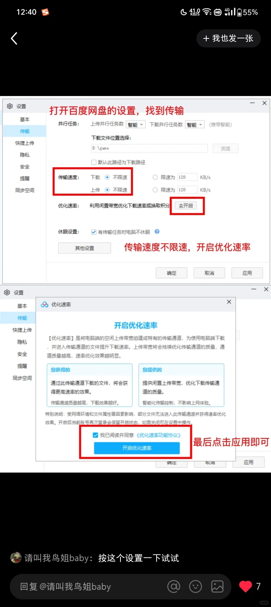Click the 上传 limit 128 KB/s field
The width and height of the screenshot is (271, 607).
pyautogui.click(x=187, y=190)
